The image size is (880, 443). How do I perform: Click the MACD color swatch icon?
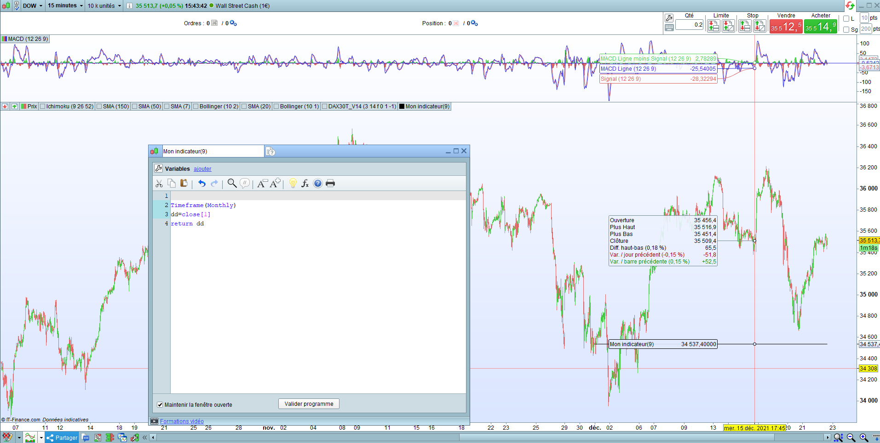tap(4, 39)
